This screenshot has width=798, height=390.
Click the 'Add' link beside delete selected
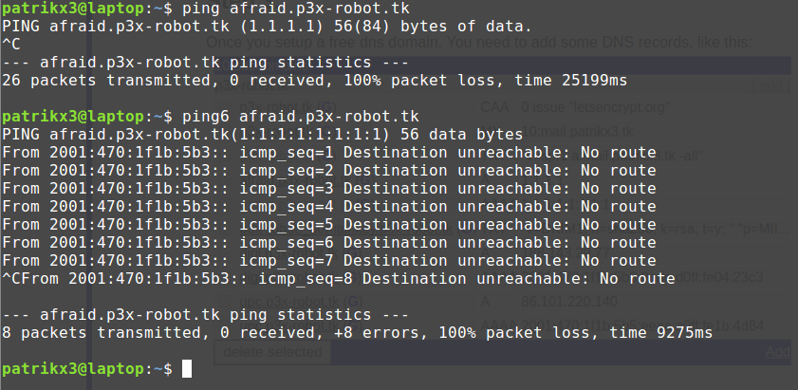pos(778,352)
